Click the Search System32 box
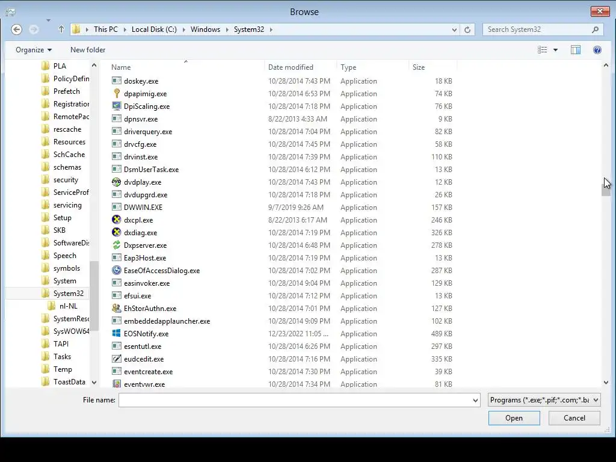Screen dimensions: 616x462 [x=538, y=29]
